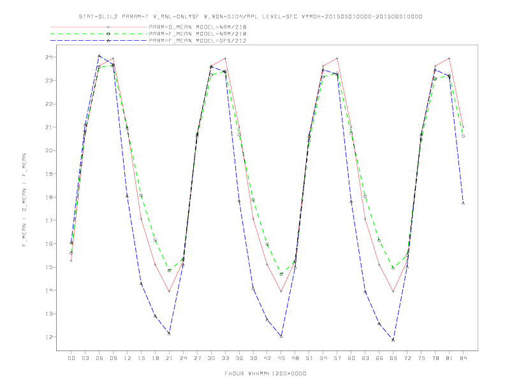Click y-axis tick label 20
Image resolution: width=505 pixels, height=390 pixels.
pyautogui.click(x=49, y=150)
